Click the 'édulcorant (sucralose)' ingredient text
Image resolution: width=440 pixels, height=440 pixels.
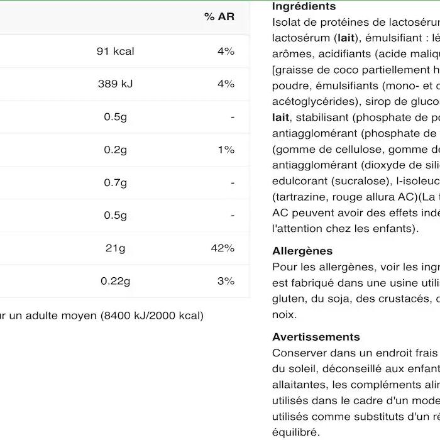tap(333, 181)
